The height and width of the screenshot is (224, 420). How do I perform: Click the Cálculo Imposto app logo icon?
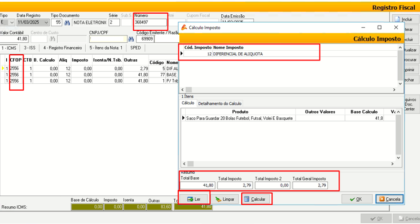point(184,27)
